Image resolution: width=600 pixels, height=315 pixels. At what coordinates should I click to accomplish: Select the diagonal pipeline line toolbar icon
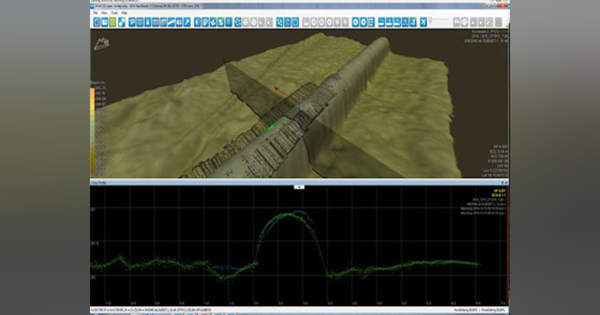click(171, 22)
